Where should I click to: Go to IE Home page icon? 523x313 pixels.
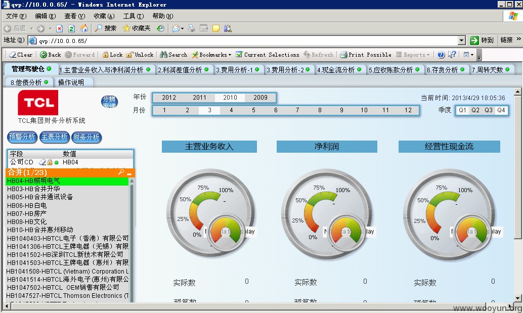tap(84, 28)
